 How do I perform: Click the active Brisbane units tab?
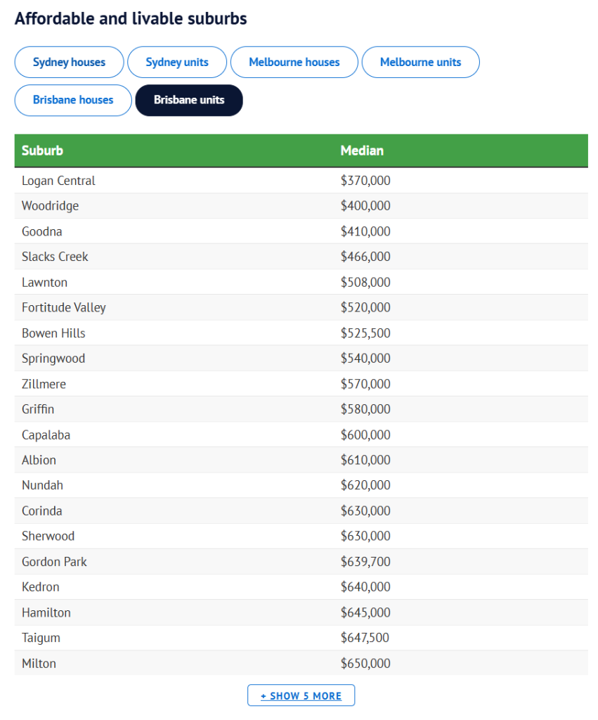click(189, 100)
